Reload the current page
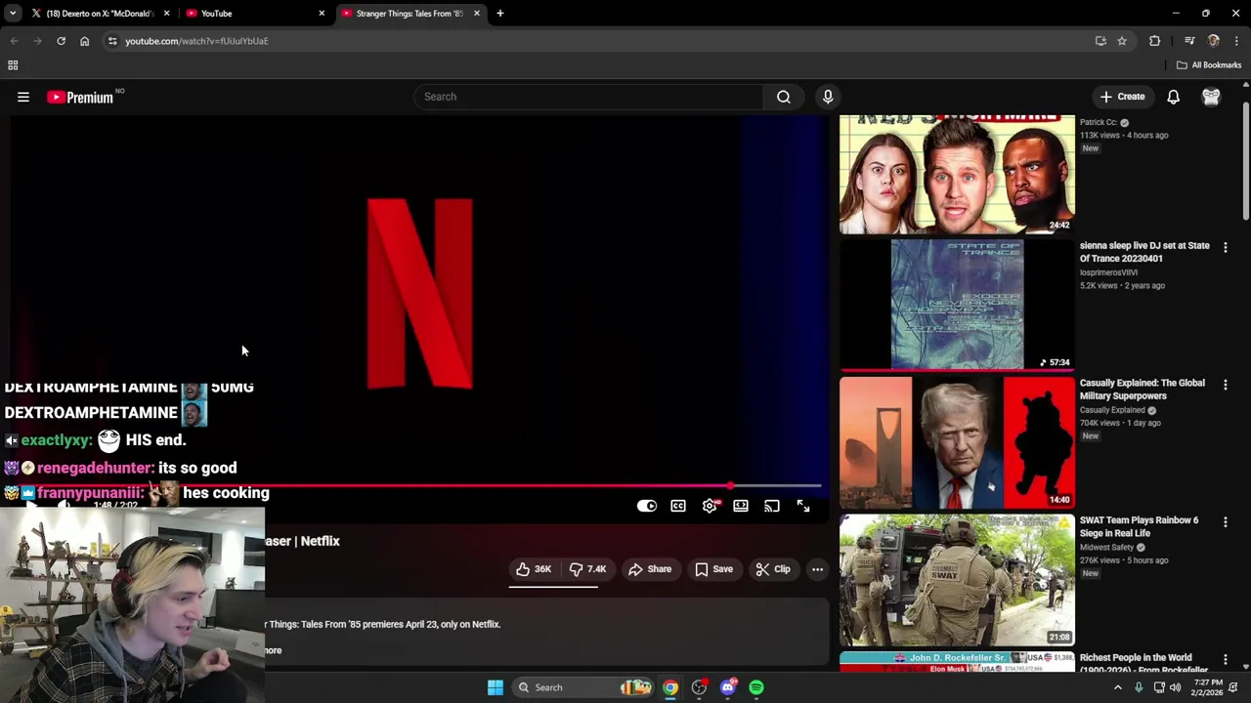This screenshot has height=703, width=1251. [61, 41]
